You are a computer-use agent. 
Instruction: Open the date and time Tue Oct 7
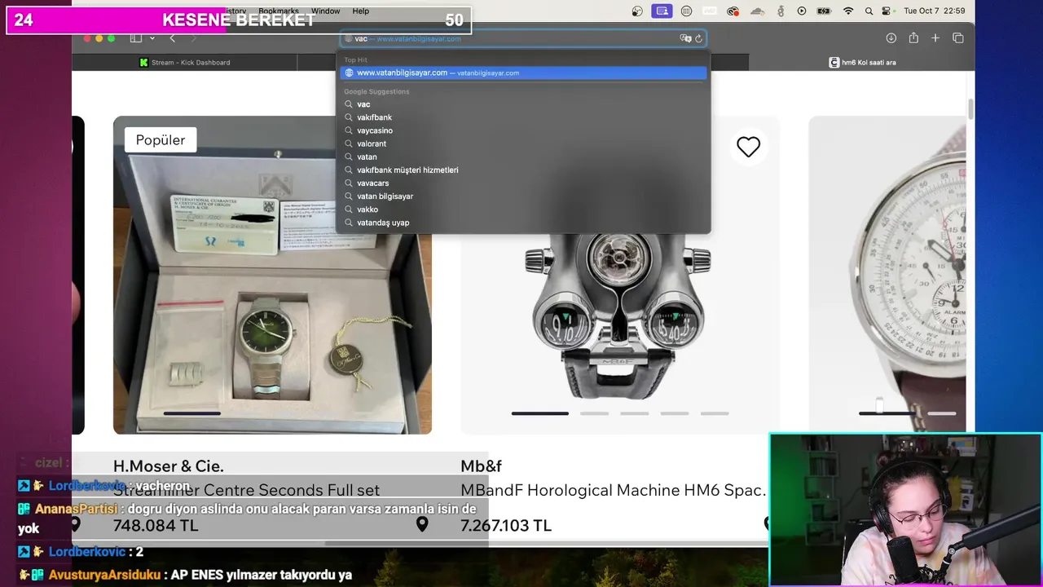click(x=935, y=11)
